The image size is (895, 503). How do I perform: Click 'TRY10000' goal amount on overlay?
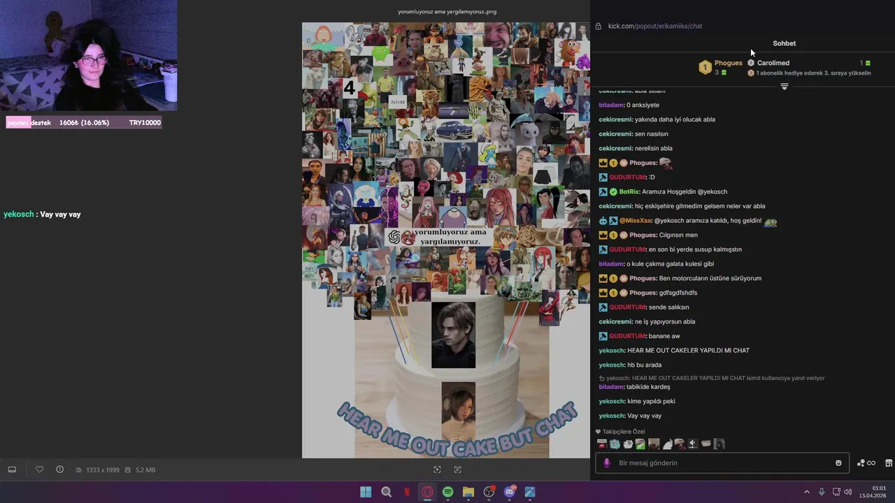click(145, 122)
